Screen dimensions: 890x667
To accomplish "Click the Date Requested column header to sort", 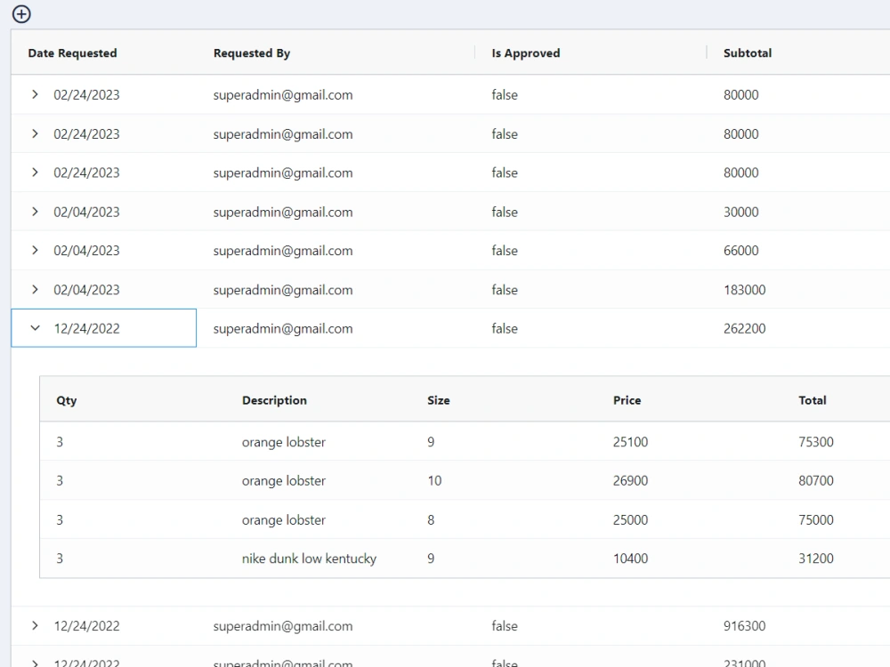I will 72,52.
